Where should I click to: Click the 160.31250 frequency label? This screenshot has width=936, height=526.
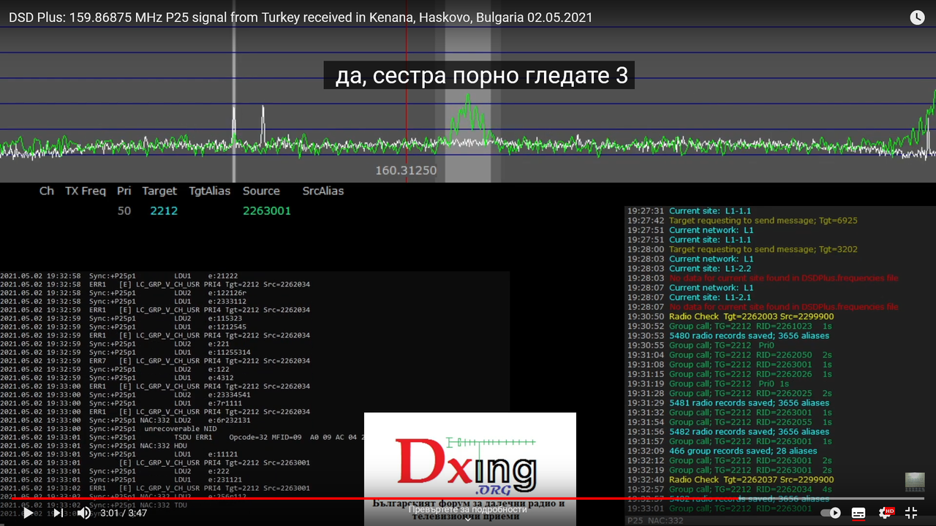point(406,170)
